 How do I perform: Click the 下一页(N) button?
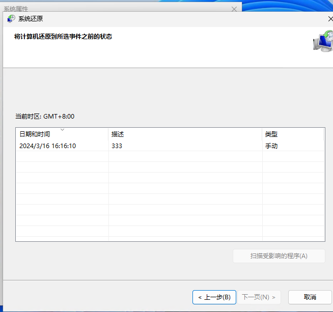pos(259,297)
